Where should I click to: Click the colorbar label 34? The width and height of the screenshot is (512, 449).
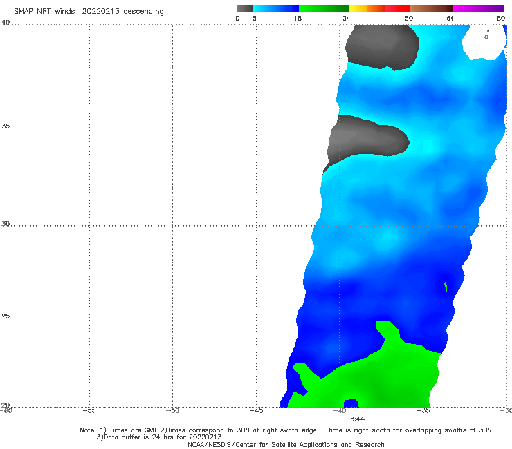(347, 18)
